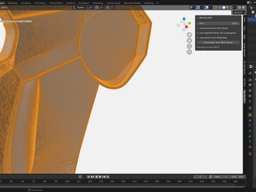Switch to material preview shading
Viewport: 256px width, 192px height.
[x=227, y=7]
